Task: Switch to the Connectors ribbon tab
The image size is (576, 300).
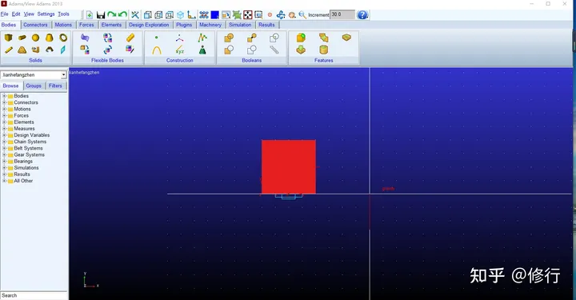Action: [35, 25]
